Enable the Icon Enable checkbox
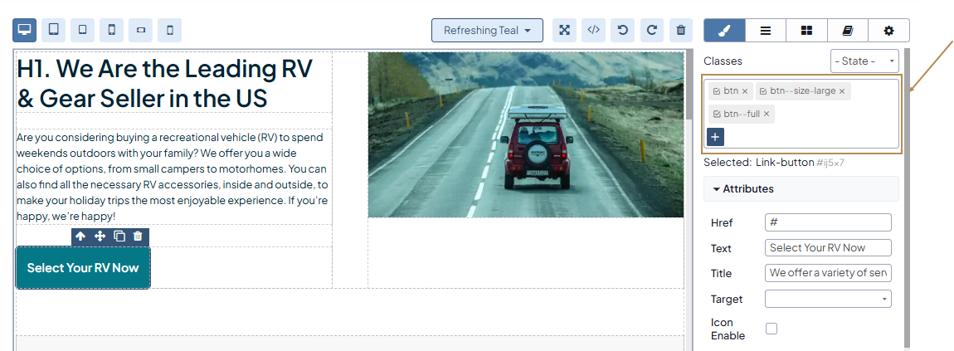The height and width of the screenshot is (351, 954). click(771, 329)
